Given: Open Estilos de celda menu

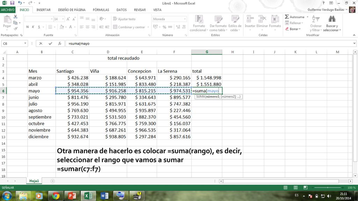Looking at the screenshot, I should click(x=235, y=23).
